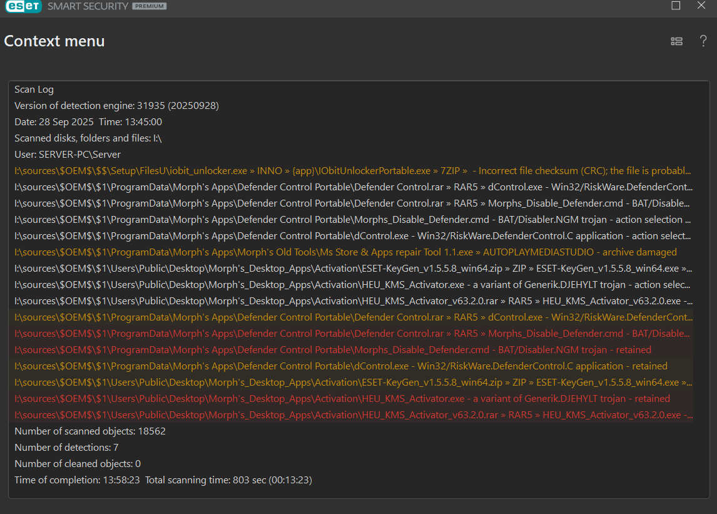Close the ESET Smart Security window
Screen dimensions: 717x514
tap(701, 6)
